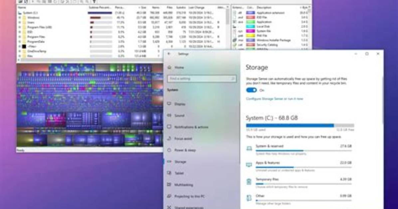Click WinDirStat tree horizontal scrollbar

(x=92, y=60)
